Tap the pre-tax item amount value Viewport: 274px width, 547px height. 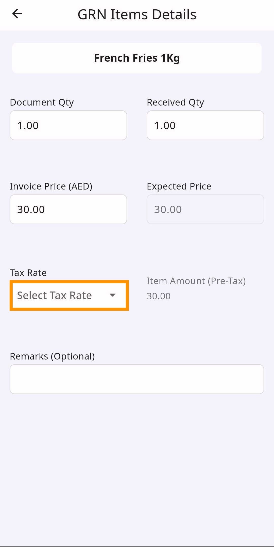point(159,296)
